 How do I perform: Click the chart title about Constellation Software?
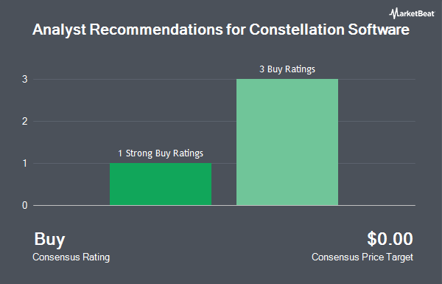pos(221,30)
